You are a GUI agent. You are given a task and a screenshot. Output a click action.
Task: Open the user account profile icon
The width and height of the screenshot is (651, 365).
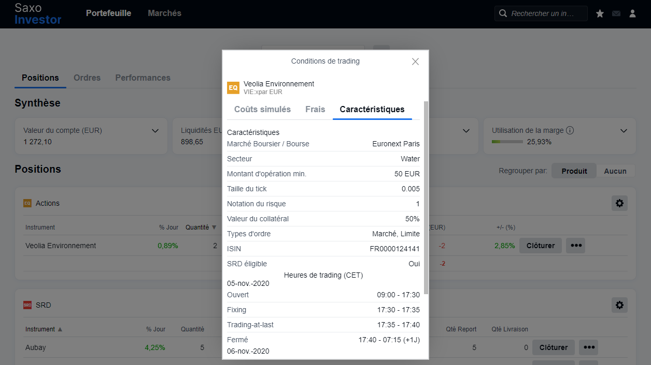click(x=632, y=14)
